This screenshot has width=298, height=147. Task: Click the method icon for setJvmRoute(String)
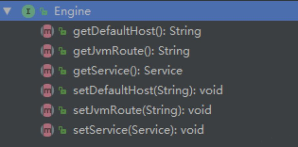click(x=47, y=110)
